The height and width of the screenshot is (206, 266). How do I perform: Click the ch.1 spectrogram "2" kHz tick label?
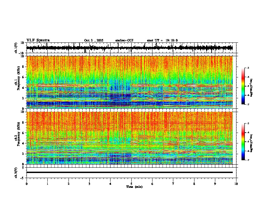24,98
